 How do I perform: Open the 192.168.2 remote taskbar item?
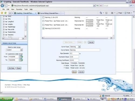click(x=93, y=99)
